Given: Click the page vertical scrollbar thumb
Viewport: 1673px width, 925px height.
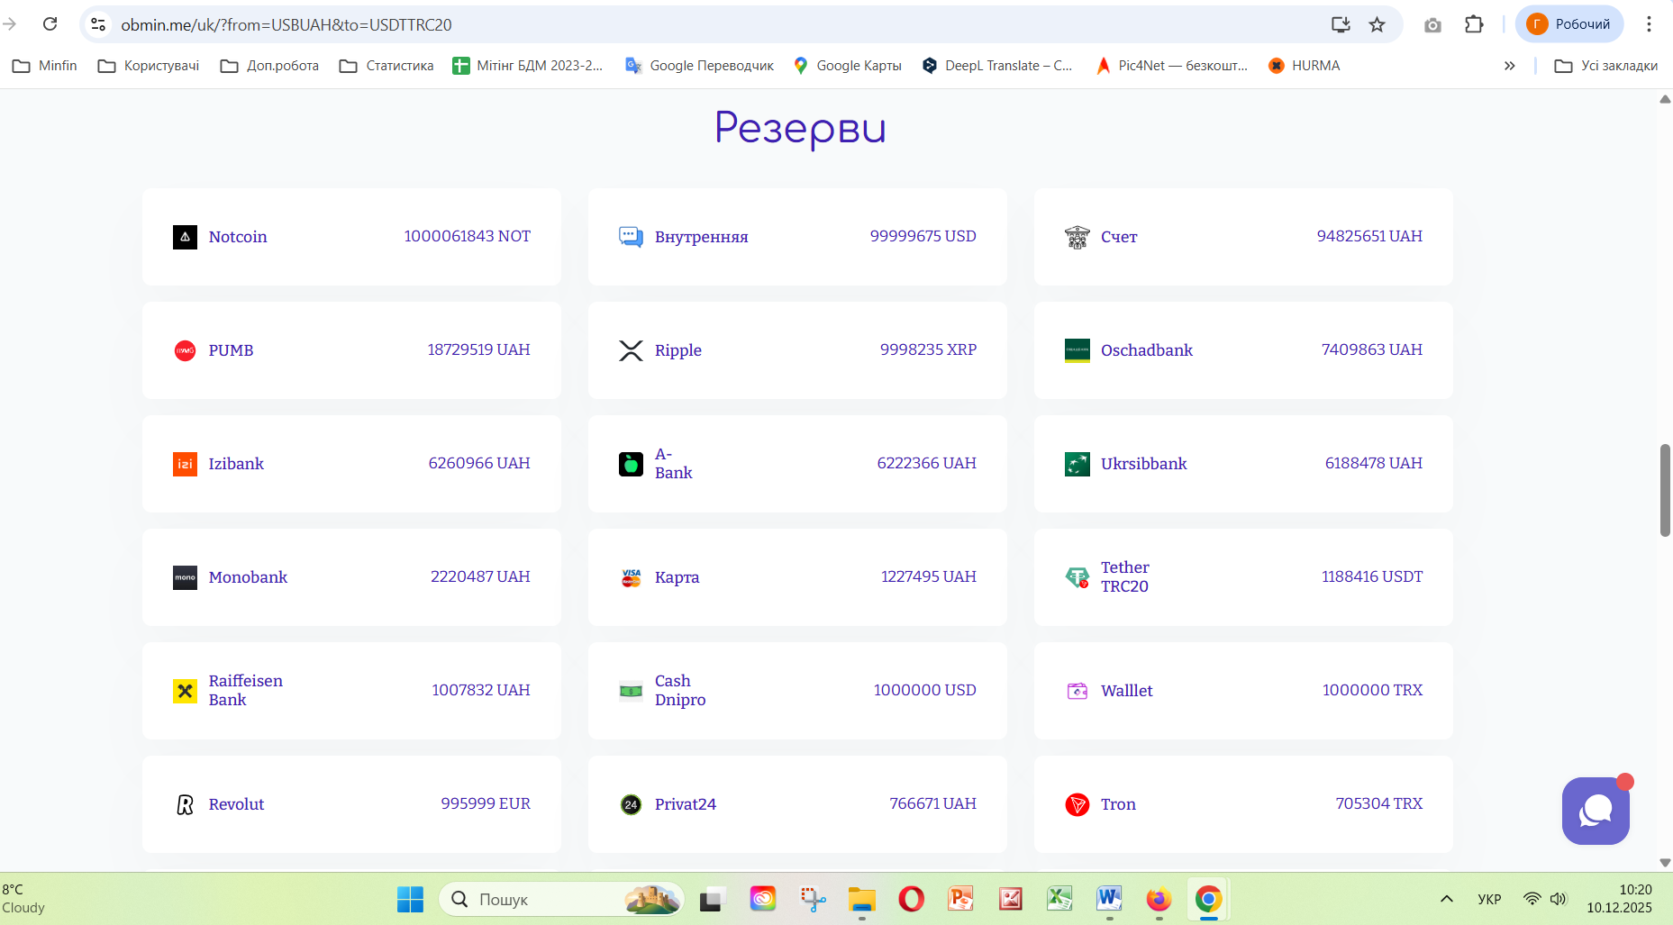Looking at the screenshot, I should (x=1665, y=490).
